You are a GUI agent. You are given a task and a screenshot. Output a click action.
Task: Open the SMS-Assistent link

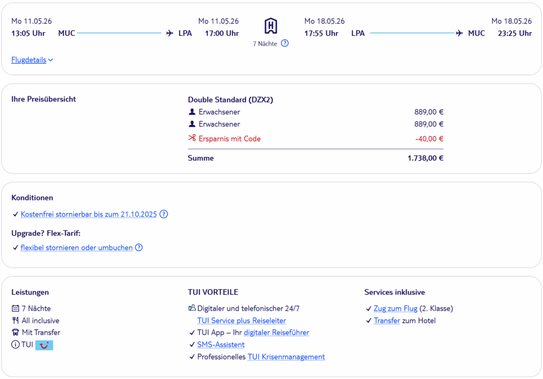click(x=221, y=345)
